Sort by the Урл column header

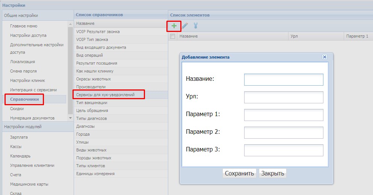point(316,36)
